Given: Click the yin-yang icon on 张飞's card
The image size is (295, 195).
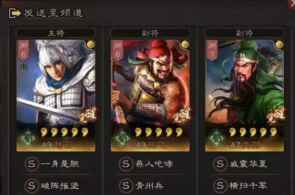Looking at the screenshot, I should coord(185,45).
